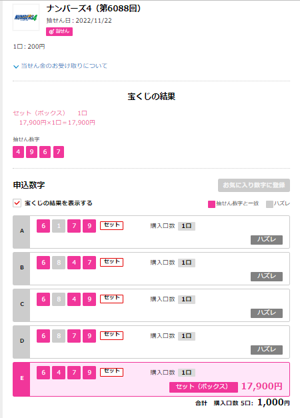
Task: Click drawn number tile 7 under 抽せん数字
Action: pos(59,152)
